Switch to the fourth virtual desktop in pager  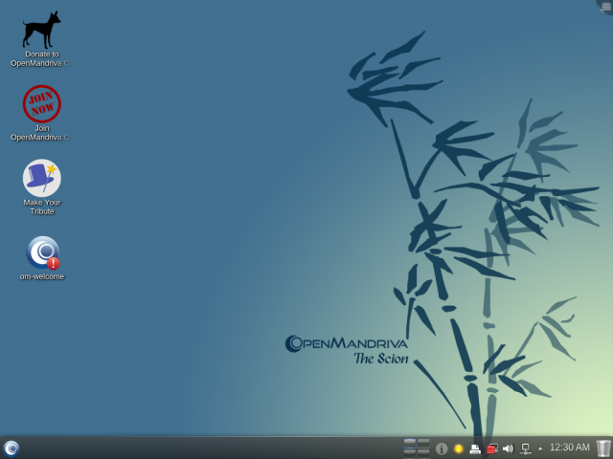[423, 453]
